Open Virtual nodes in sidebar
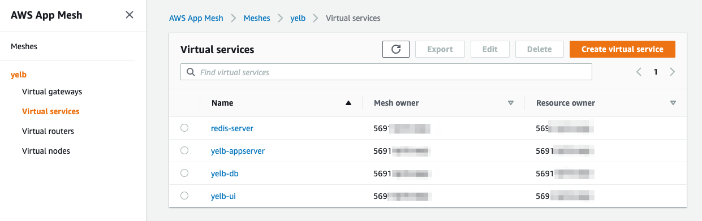 (x=46, y=151)
